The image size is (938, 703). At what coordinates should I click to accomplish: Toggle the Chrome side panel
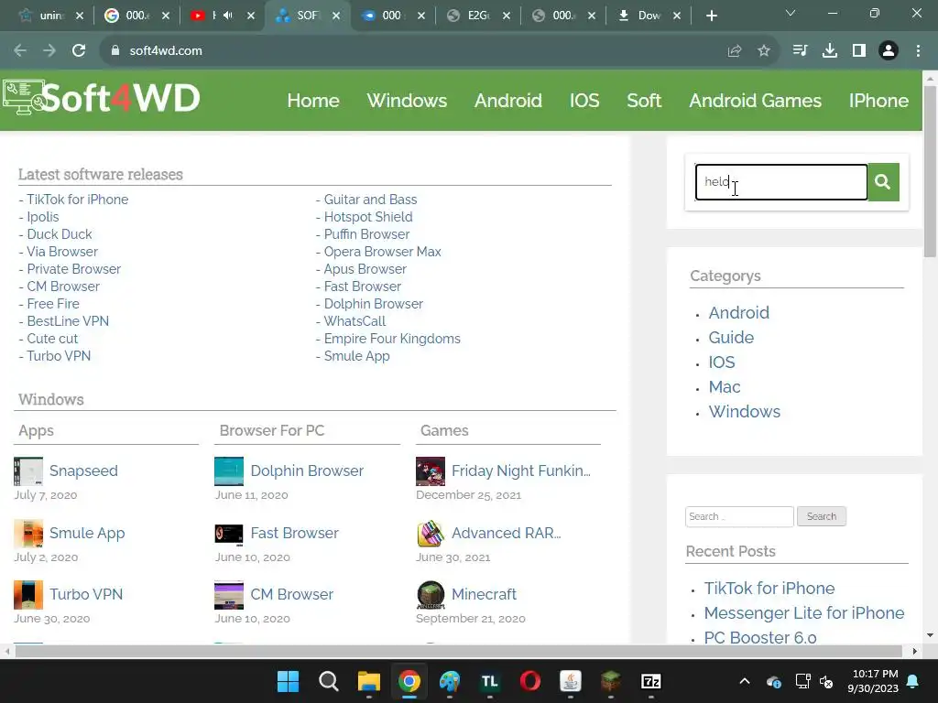tap(859, 51)
